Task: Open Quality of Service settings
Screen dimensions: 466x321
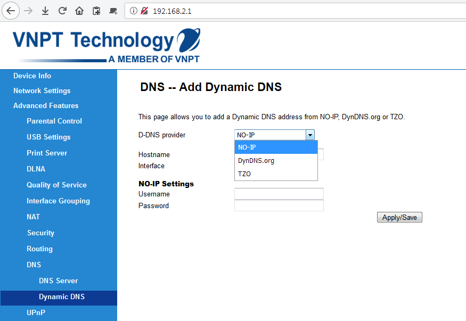Action: point(56,185)
